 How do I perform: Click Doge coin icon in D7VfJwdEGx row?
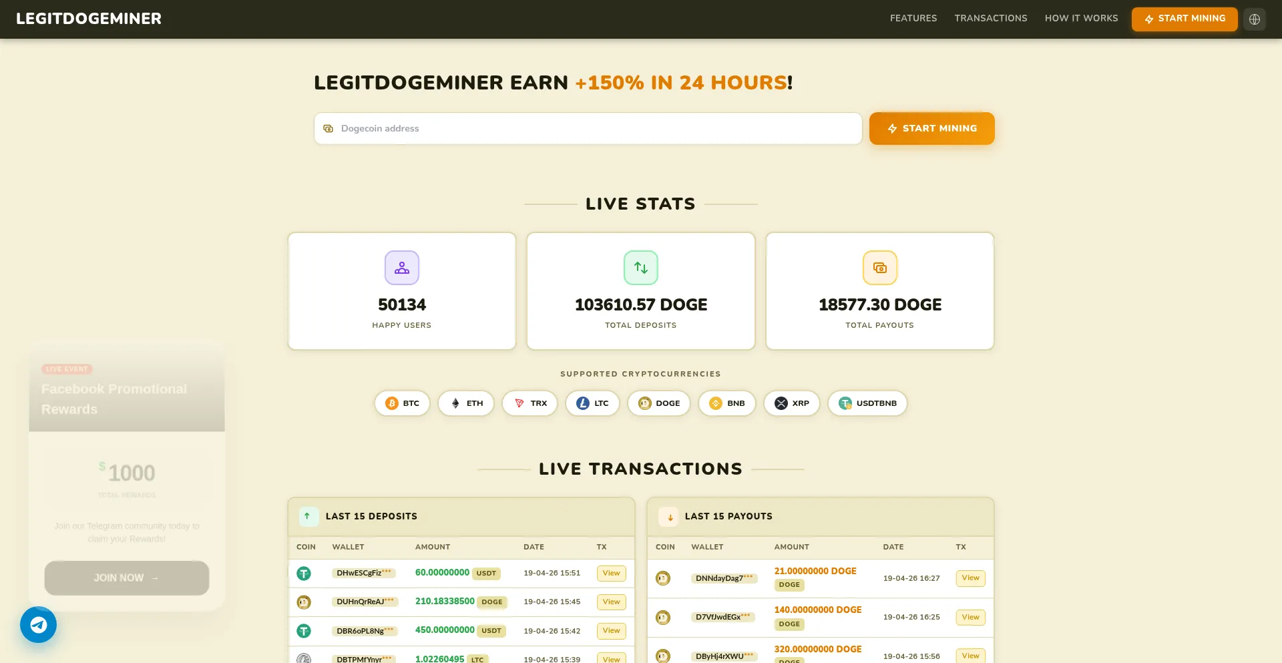click(x=663, y=618)
